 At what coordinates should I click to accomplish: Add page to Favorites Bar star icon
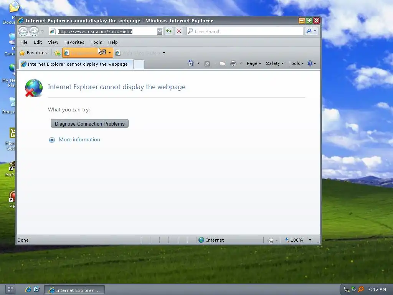pos(58,53)
